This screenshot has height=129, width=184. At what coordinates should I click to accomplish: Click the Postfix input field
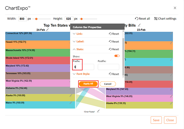tap(108, 67)
